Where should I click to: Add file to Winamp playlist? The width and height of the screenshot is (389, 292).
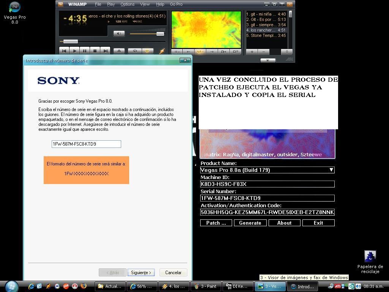(x=252, y=52)
